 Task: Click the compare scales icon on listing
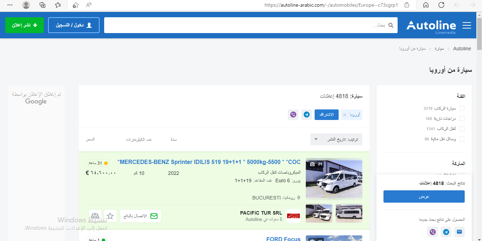point(95,216)
